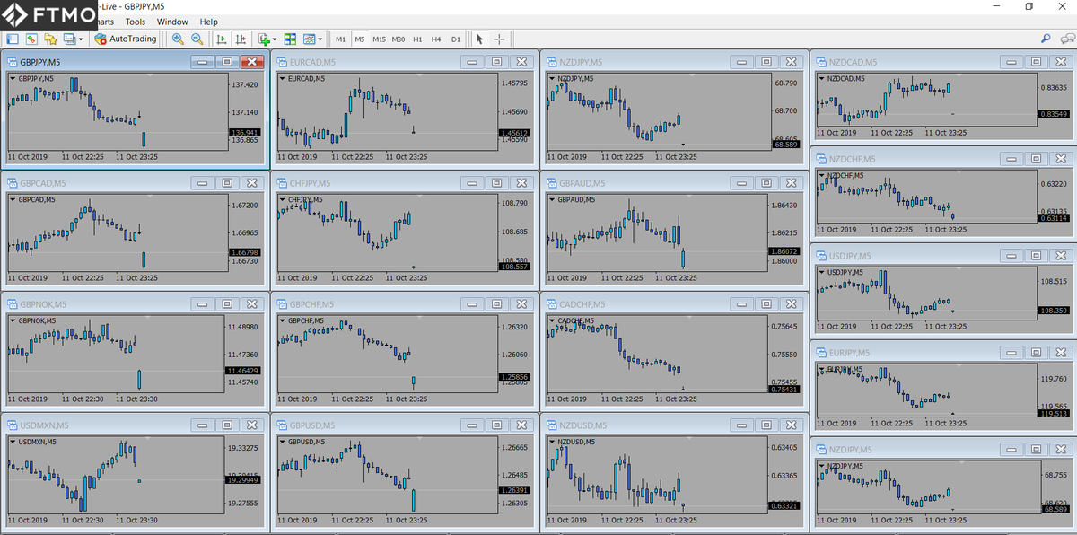The width and height of the screenshot is (1077, 535).
Task: Click the GBPCAD,M5 window title icon
Action: (x=13, y=182)
